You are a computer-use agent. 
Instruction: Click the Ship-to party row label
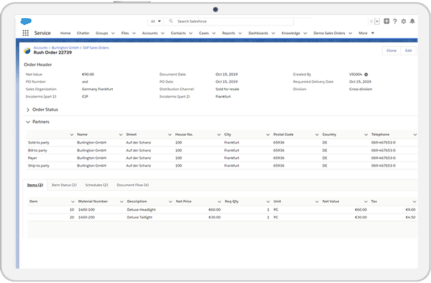(39, 166)
